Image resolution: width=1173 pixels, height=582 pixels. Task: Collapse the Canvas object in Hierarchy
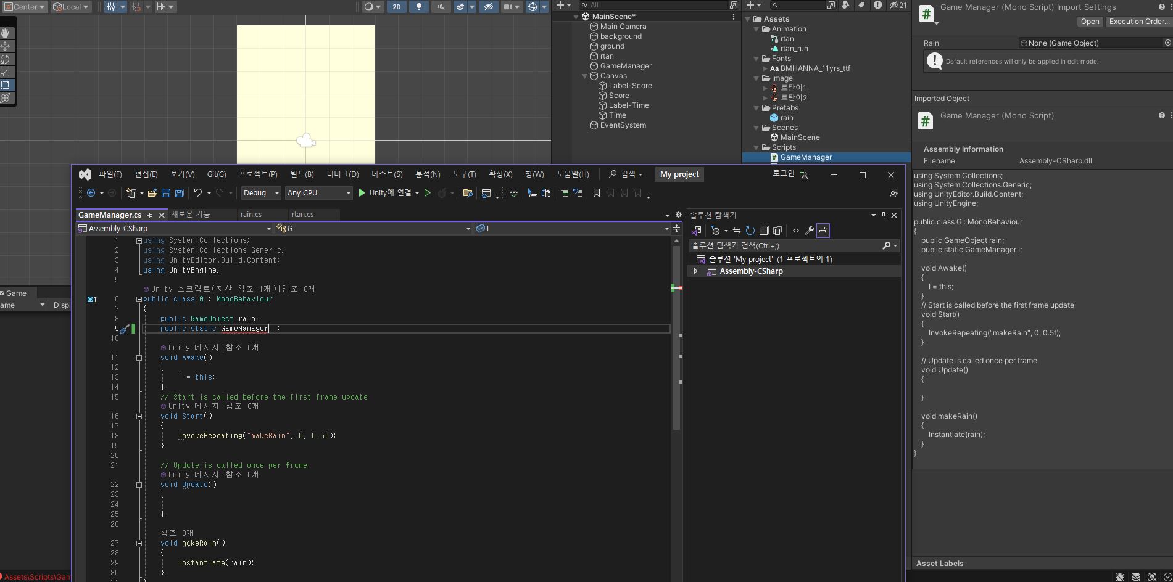click(585, 76)
